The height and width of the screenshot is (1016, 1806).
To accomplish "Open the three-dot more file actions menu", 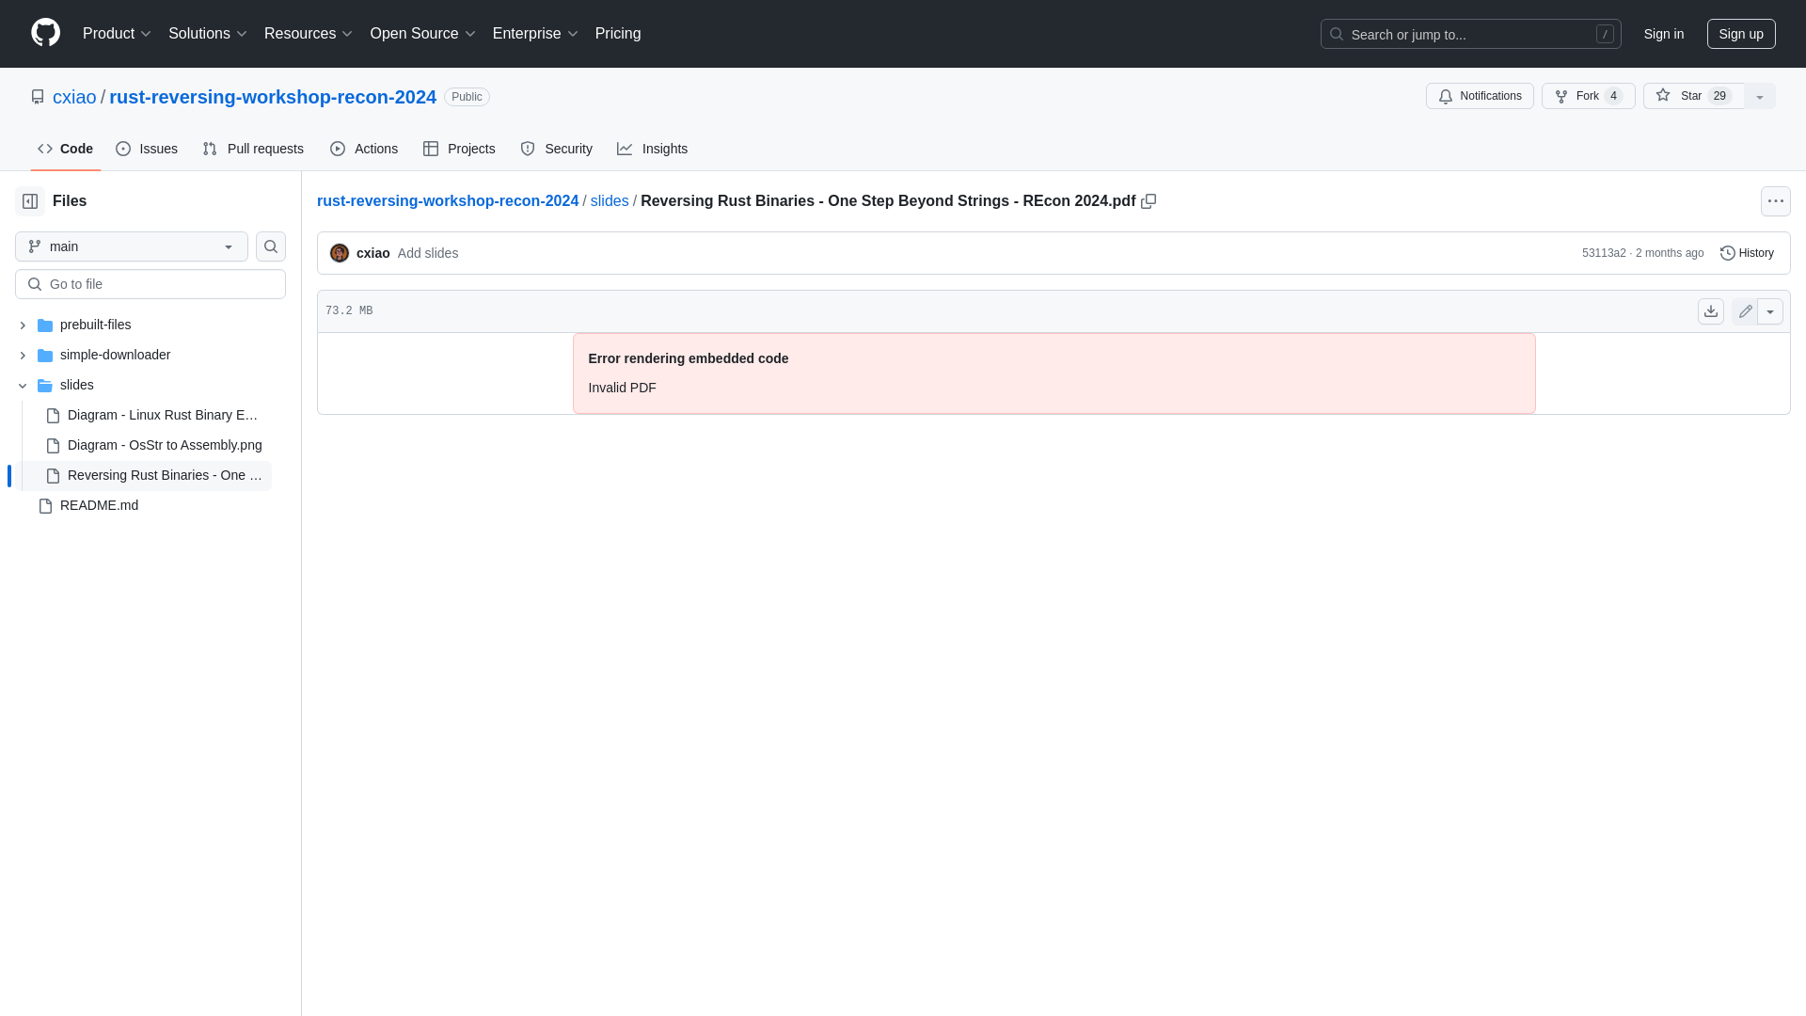I will pos(1776,201).
